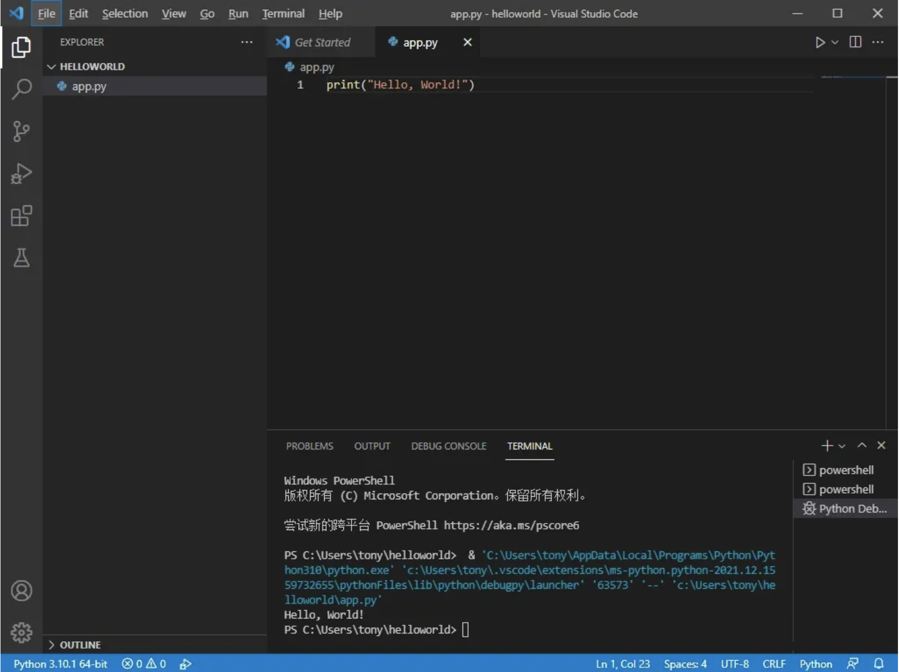This screenshot has height=672, width=899.
Task: Click the terminal prompt cursor
Action: pos(466,630)
